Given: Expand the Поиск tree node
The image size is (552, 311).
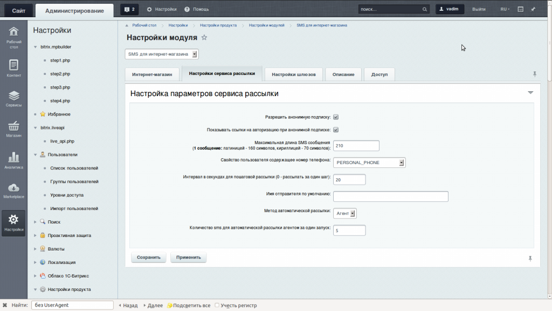Looking at the screenshot, I should coord(35,222).
